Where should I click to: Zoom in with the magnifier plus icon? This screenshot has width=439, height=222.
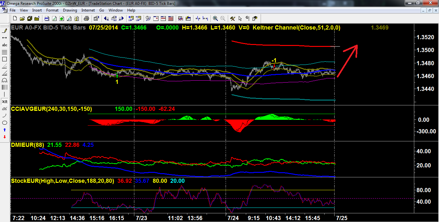tap(215, 18)
